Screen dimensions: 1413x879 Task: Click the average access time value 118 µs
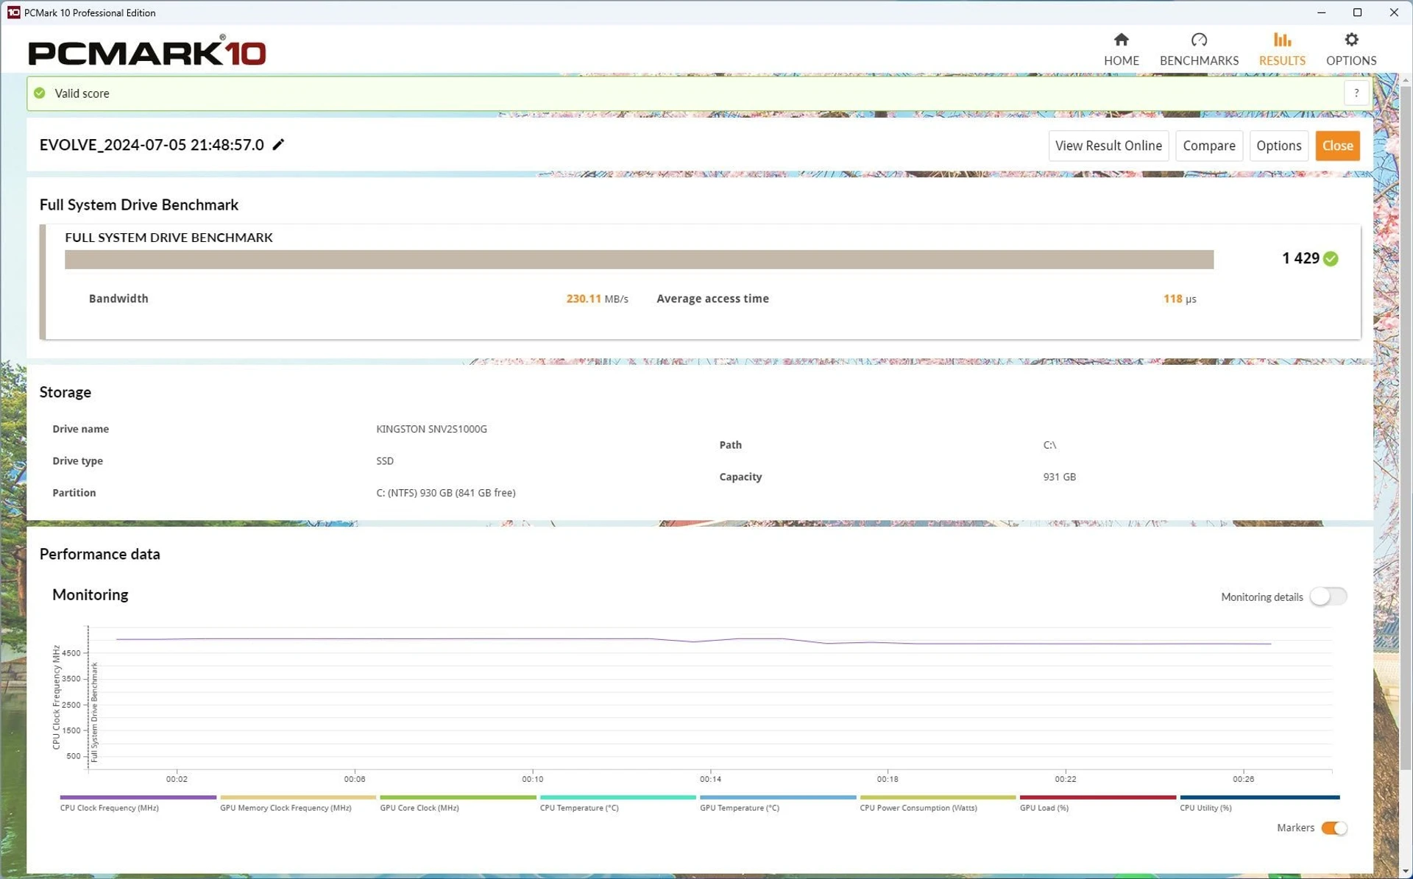[1180, 299]
